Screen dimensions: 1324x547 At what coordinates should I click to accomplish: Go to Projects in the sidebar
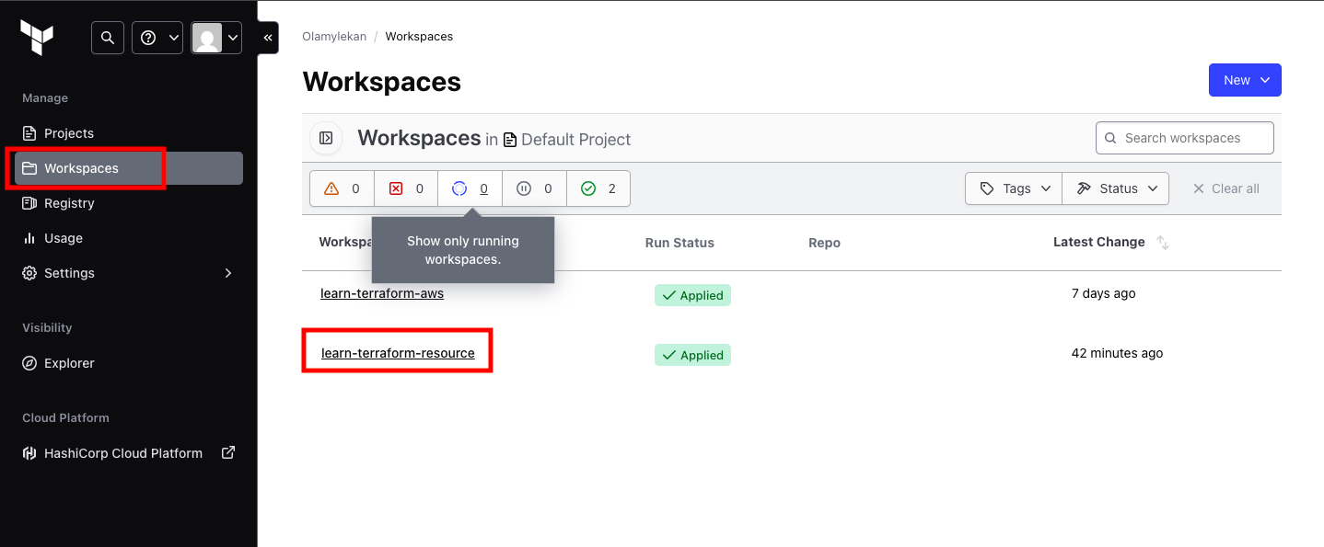(129, 133)
